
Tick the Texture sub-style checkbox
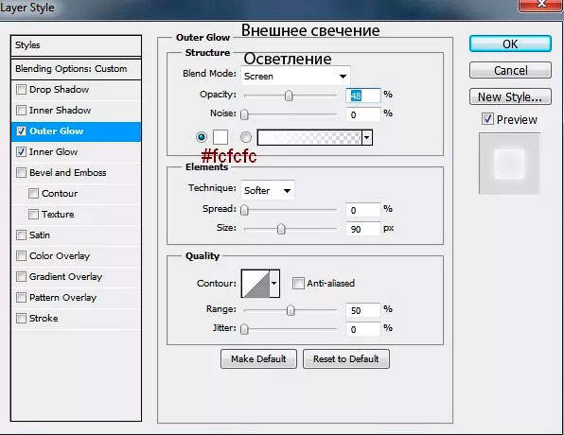[x=33, y=215]
